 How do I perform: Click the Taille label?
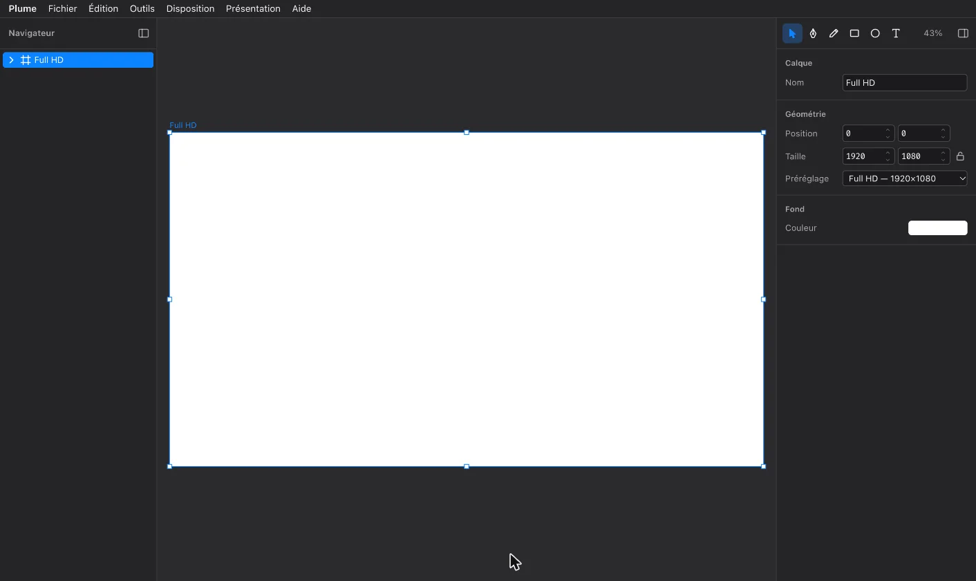pos(796,156)
